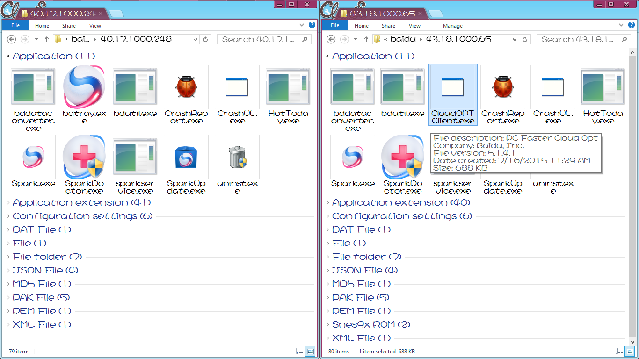Open recent locations dropdown in left window

36,39
